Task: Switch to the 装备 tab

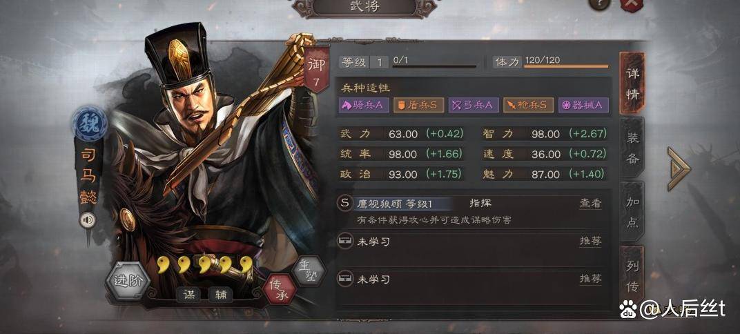Action: click(632, 148)
